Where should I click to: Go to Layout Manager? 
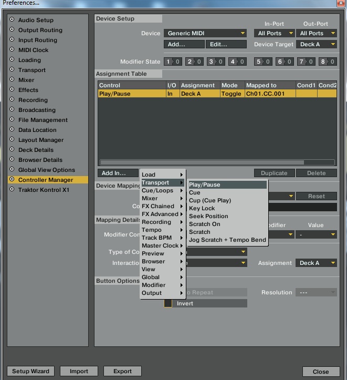point(41,140)
